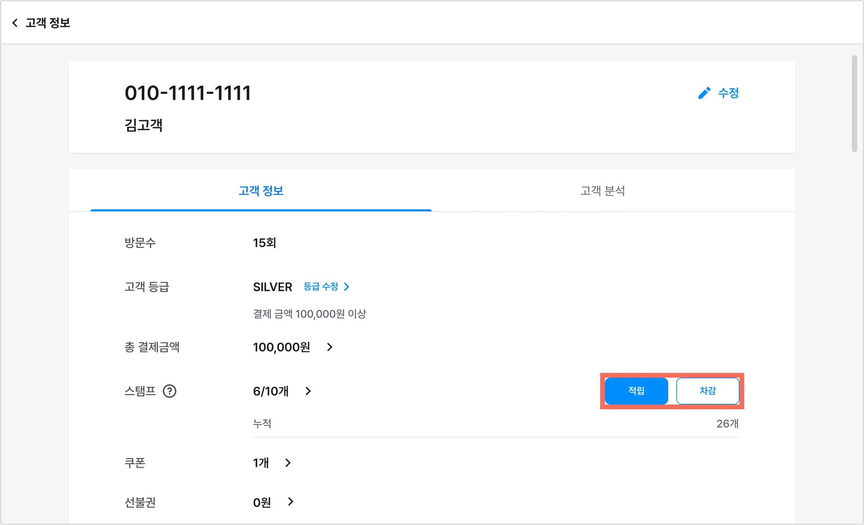864x525 pixels.
Task: Open the 등급 수정 grade edit link
Action: tap(321, 287)
